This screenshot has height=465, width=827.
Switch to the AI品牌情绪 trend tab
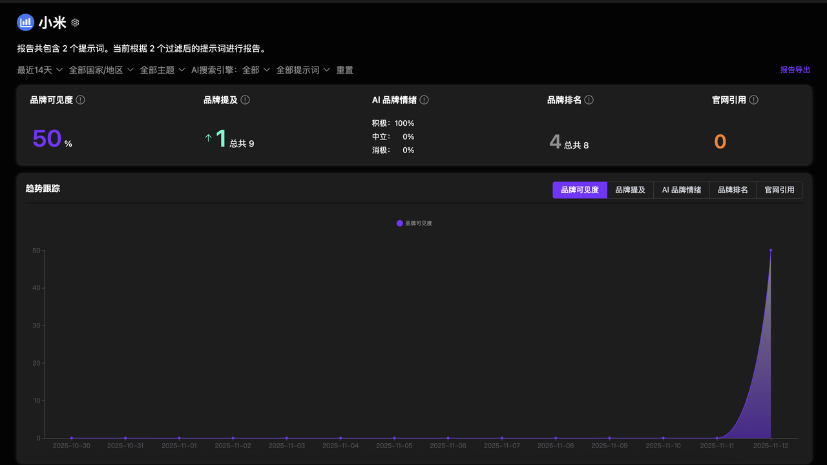pyautogui.click(x=681, y=189)
